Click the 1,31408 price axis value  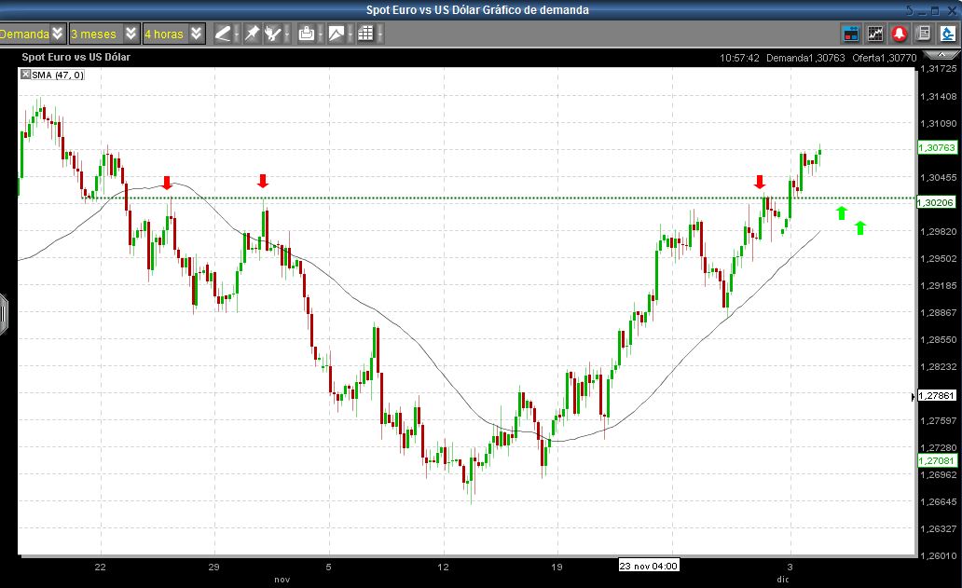(938, 96)
